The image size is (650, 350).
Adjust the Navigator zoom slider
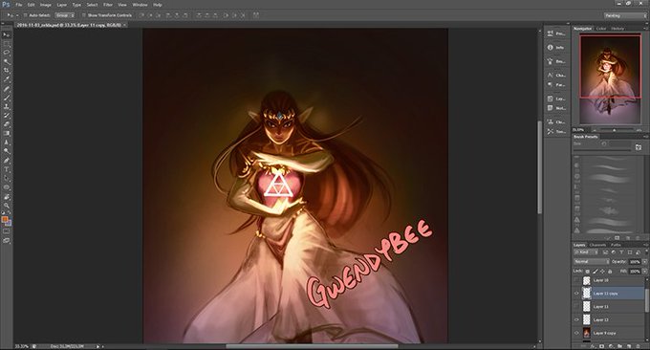(x=615, y=130)
